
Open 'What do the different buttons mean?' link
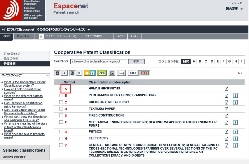pyautogui.click(x=23, y=98)
